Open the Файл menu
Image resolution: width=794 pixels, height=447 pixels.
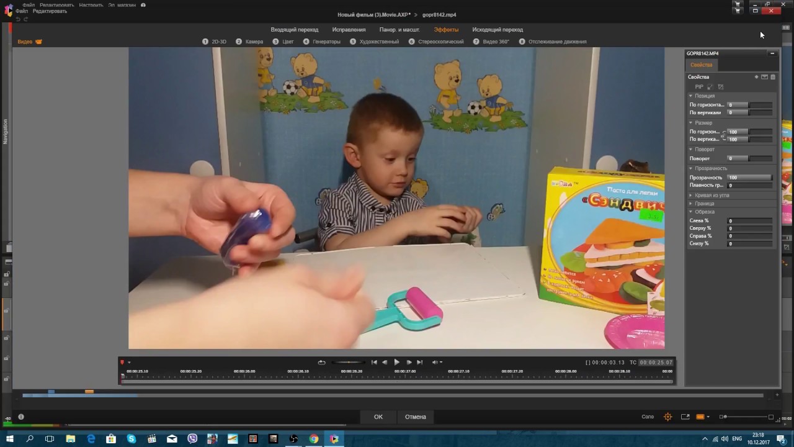(22, 11)
